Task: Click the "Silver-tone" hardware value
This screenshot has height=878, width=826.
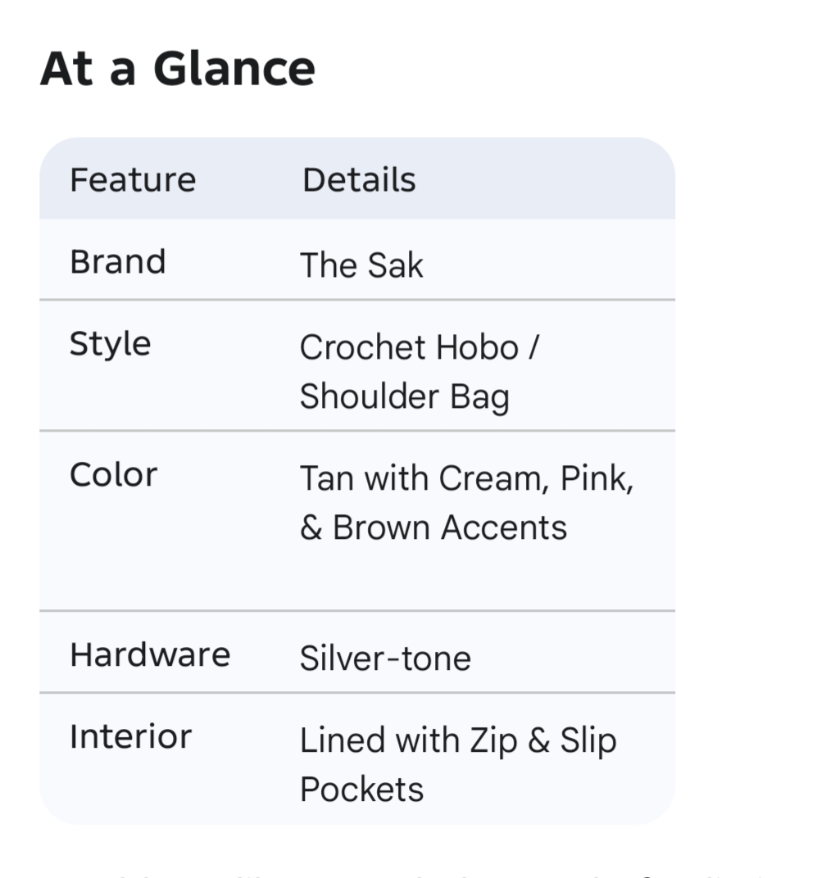Action: tap(385, 658)
